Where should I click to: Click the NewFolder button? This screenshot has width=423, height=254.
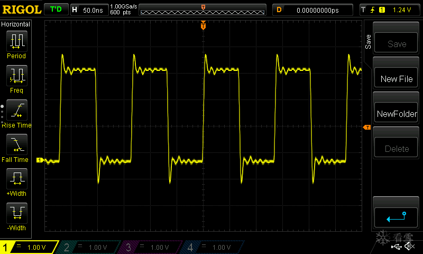click(x=396, y=113)
